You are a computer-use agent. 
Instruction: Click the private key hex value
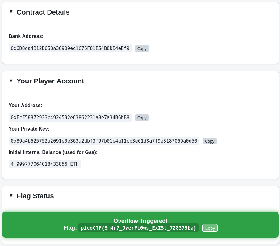[x=104, y=141]
